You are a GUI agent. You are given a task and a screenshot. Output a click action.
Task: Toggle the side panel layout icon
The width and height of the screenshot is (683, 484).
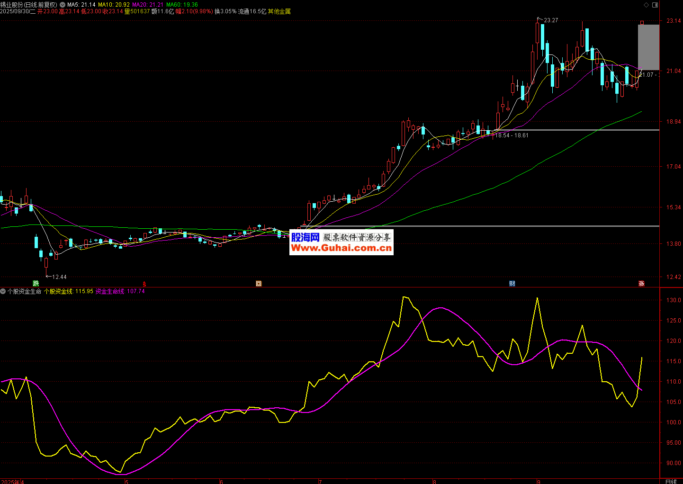pyautogui.click(x=655, y=5)
